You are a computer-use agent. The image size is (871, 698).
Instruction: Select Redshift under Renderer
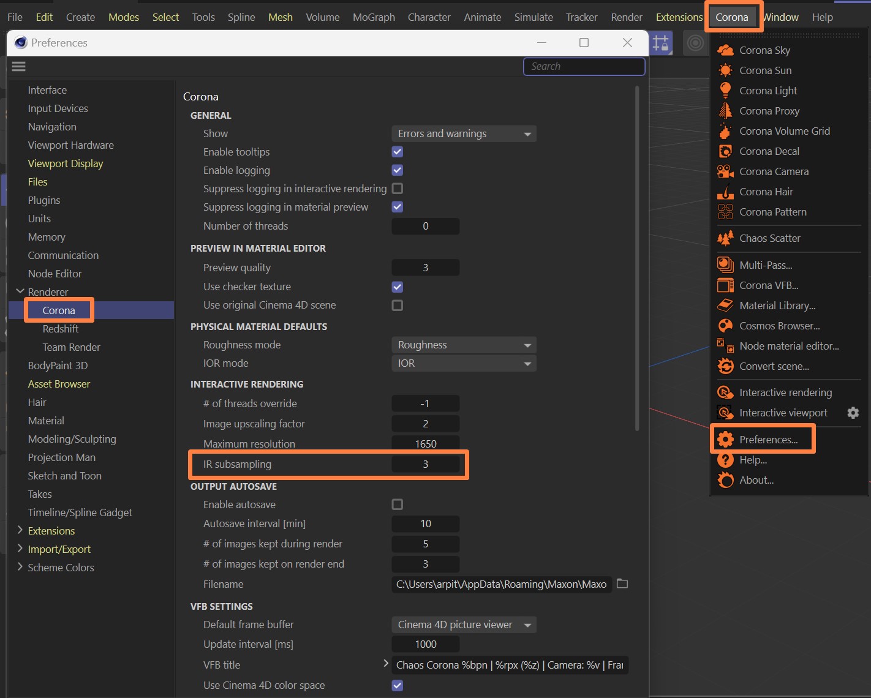click(x=61, y=329)
